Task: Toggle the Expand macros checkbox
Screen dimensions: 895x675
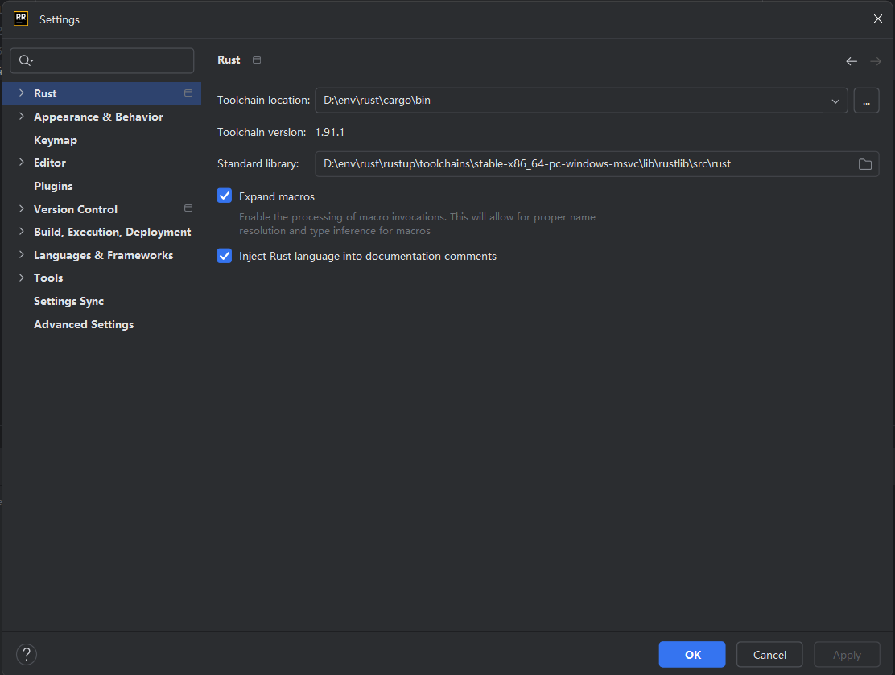Action: 225,196
